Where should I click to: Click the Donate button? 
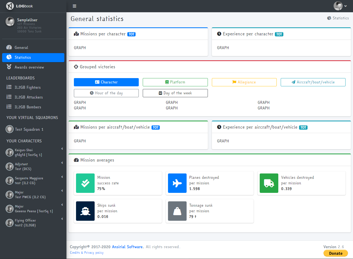335,253
